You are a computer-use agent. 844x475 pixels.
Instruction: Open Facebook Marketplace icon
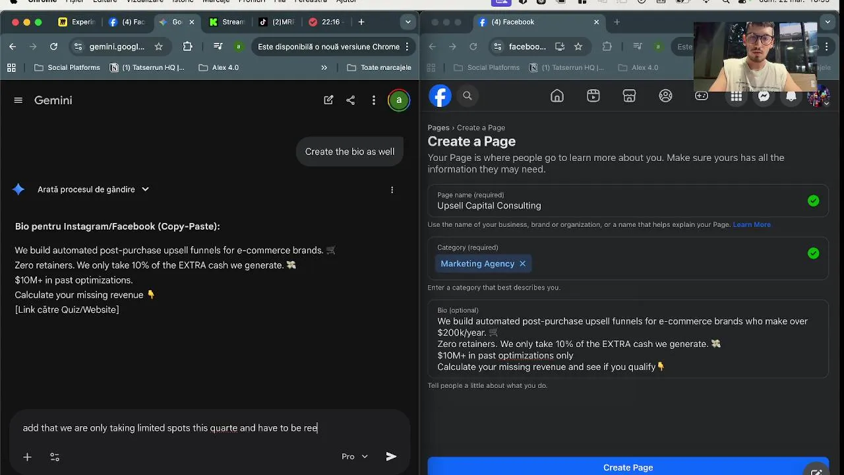coord(630,96)
